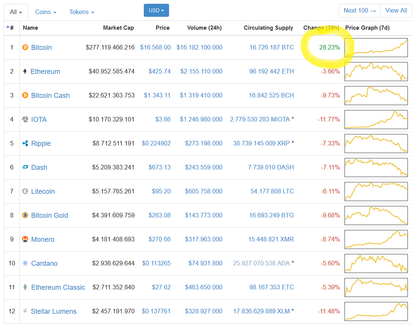The image size is (417, 324).
Task: Click the Monero logo icon
Action: click(25, 239)
